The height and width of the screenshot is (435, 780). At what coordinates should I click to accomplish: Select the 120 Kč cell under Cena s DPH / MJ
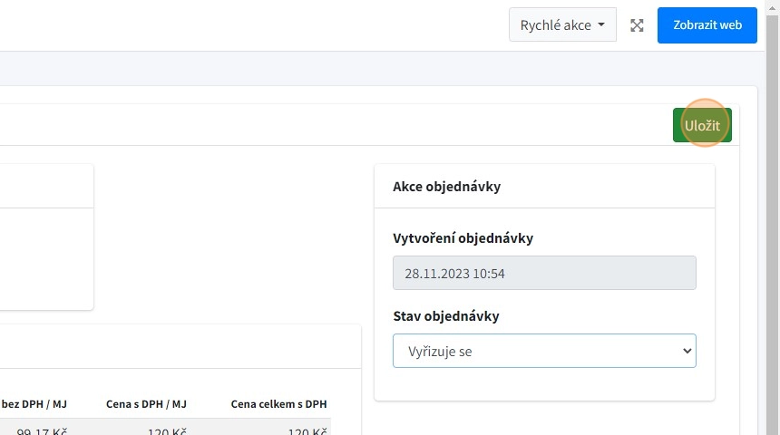tap(167, 430)
